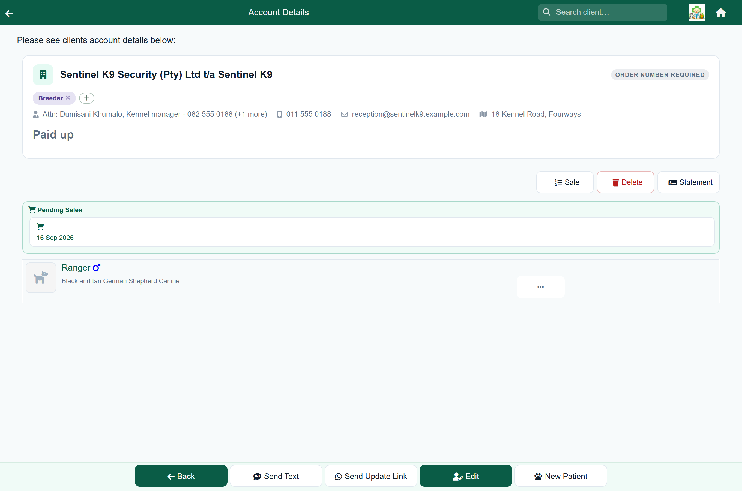Click the Search client field
742x491 pixels.
pyautogui.click(x=602, y=12)
